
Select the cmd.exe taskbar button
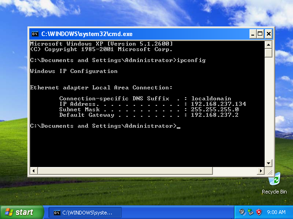[x=85, y=213]
